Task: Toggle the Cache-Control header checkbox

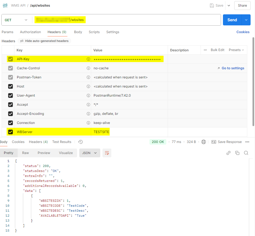Action: (x=10, y=68)
